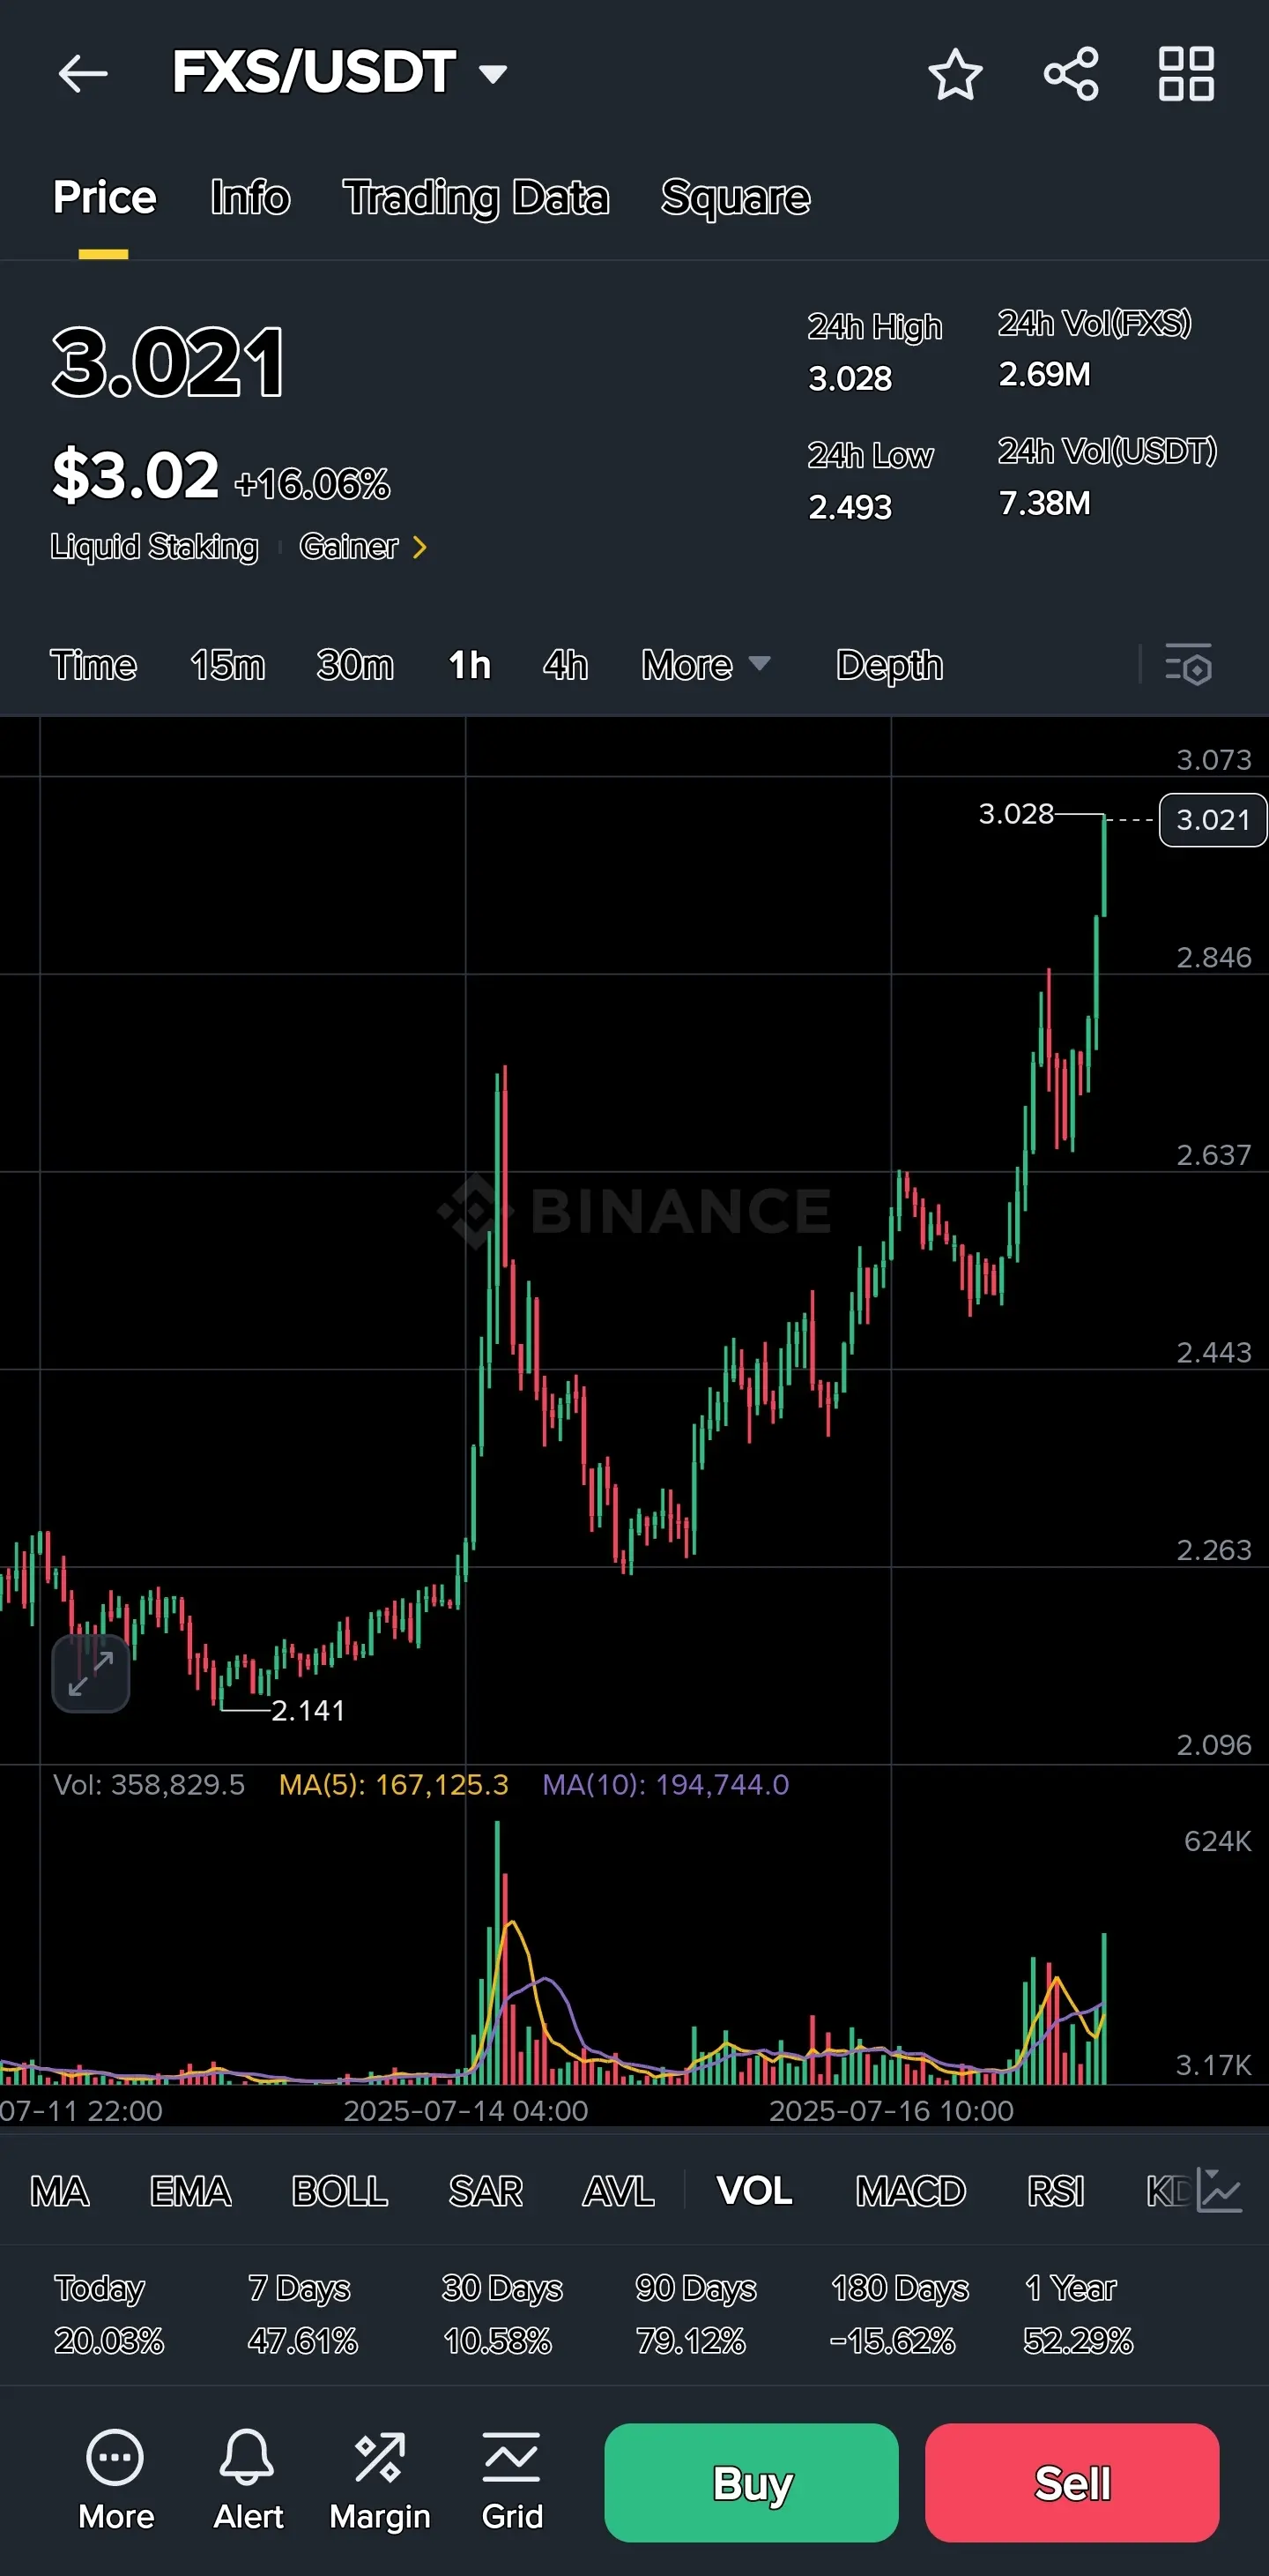Select the 4h interval
Image resolution: width=1269 pixels, height=2576 pixels.
(566, 665)
